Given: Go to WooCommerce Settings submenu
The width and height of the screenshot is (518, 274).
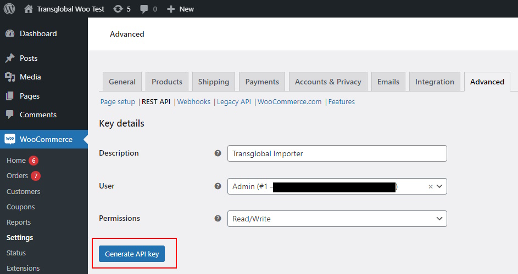Looking at the screenshot, I should pos(20,237).
